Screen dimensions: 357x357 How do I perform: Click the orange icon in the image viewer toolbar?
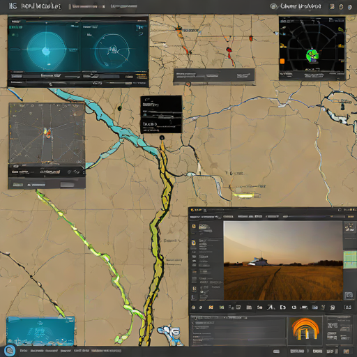click(211, 307)
